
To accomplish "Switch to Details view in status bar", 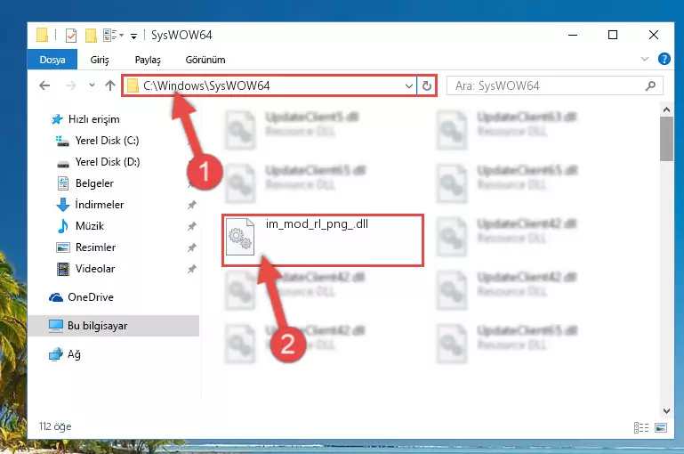I will [x=641, y=427].
